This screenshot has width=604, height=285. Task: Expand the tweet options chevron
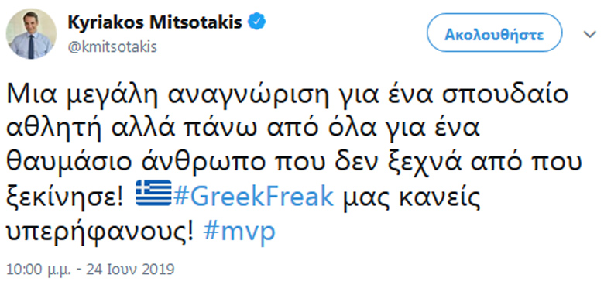click(x=589, y=34)
